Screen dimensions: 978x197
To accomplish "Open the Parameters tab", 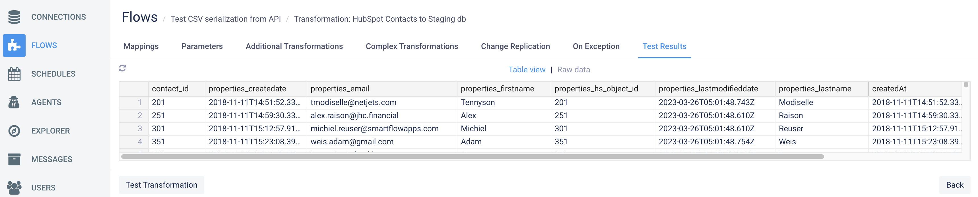I will tap(202, 46).
